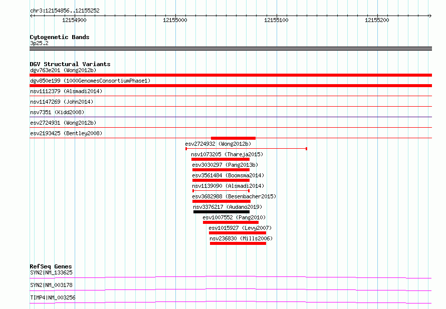
Task: Open the RefSeq Genes track heading
Action: coord(51,266)
